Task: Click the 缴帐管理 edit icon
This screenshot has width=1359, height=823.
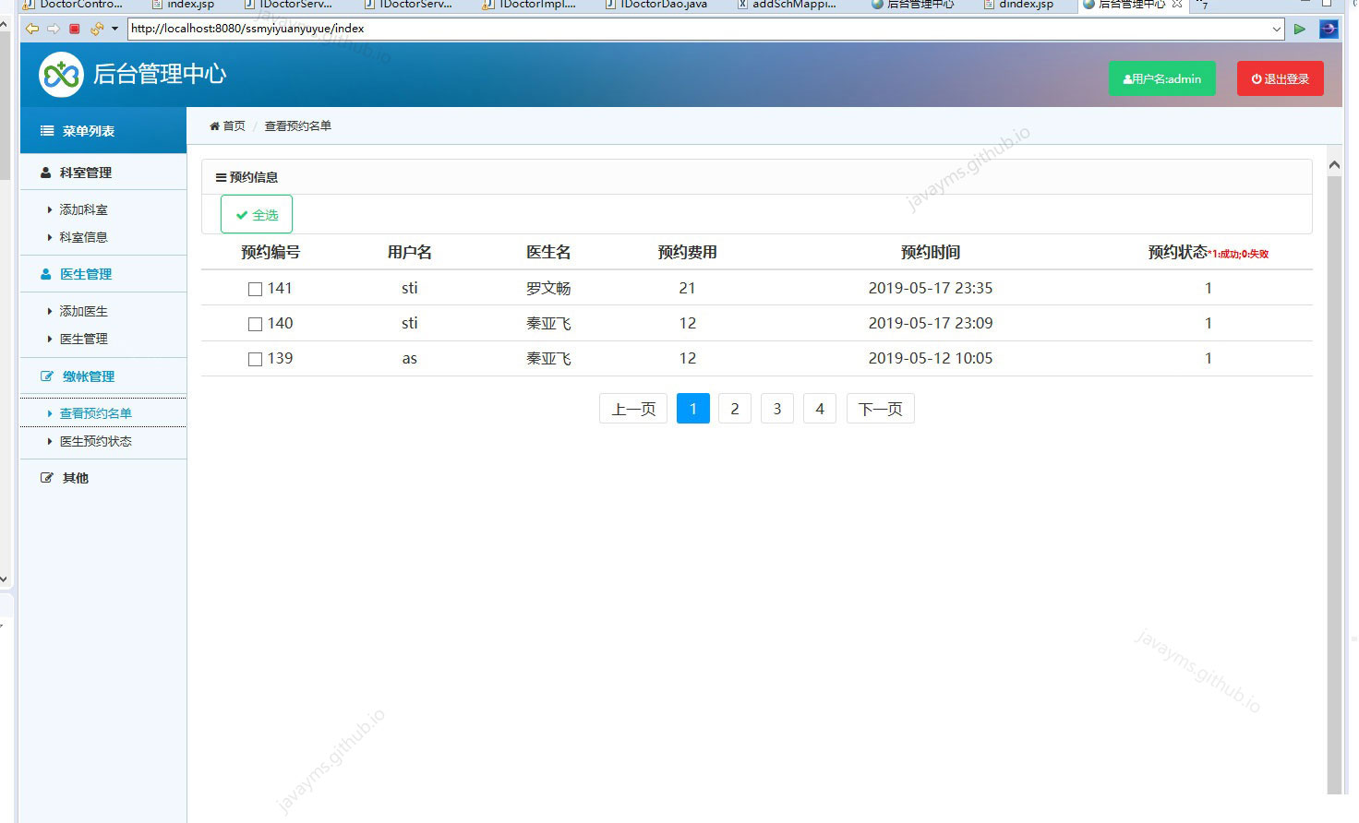Action: click(x=47, y=376)
